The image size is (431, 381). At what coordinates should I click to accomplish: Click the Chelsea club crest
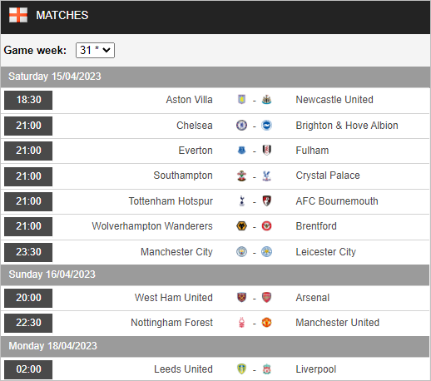click(x=241, y=126)
